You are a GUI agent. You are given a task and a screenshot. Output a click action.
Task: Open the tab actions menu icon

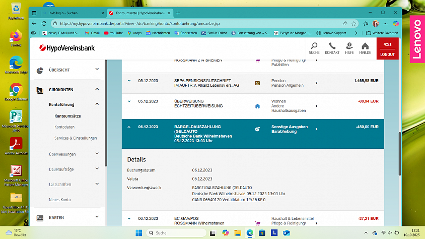(34, 13)
